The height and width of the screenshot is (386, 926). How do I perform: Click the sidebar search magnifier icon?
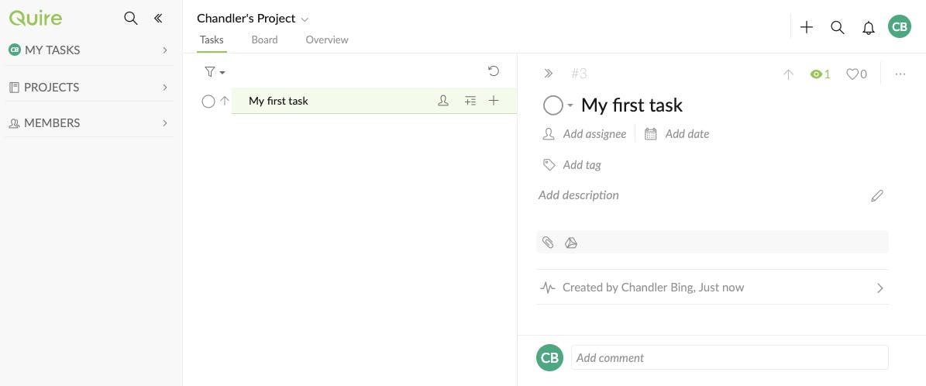131,19
